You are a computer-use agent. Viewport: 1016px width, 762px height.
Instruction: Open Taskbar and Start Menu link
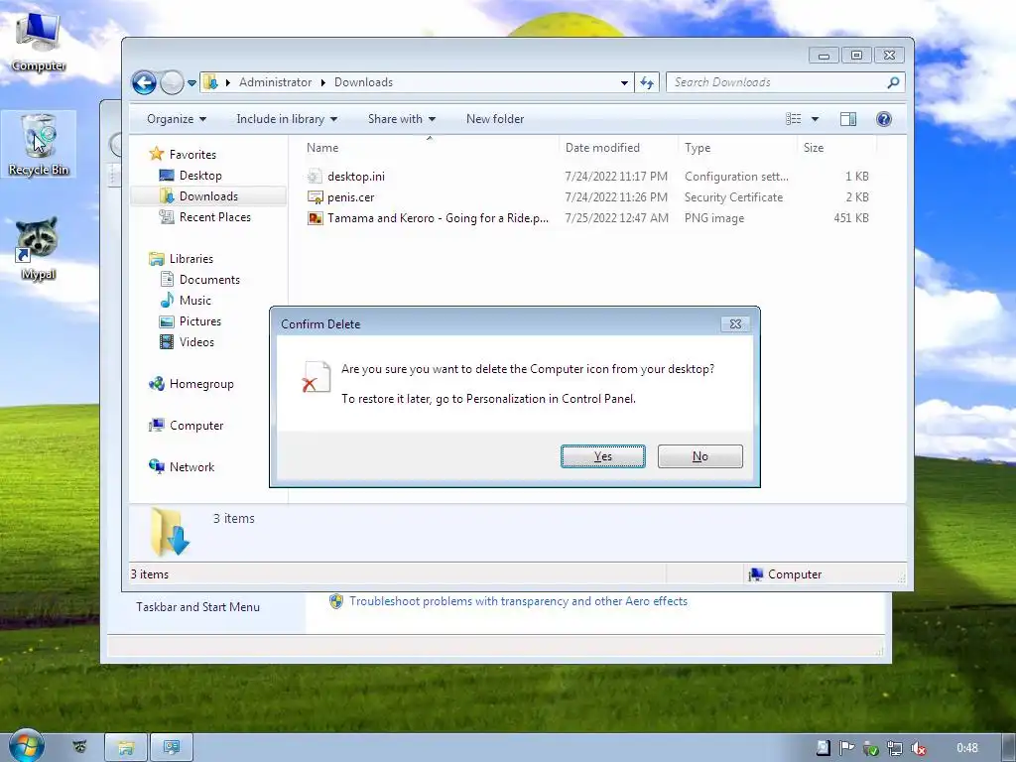pyautogui.click(x=197, y=607)
